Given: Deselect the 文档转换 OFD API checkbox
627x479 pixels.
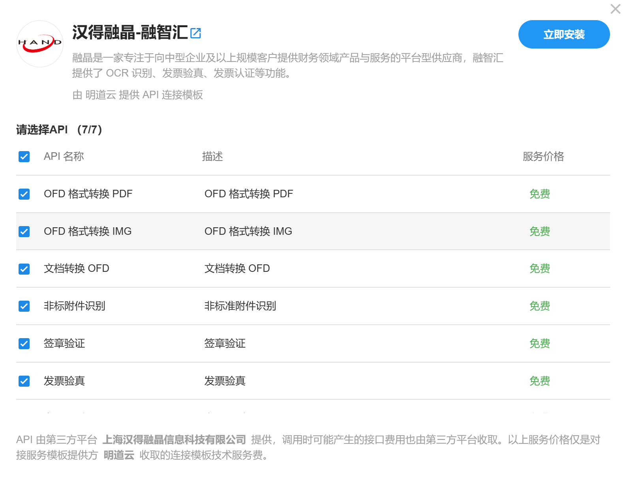Looking at the screenshot, I should [24, 269].
